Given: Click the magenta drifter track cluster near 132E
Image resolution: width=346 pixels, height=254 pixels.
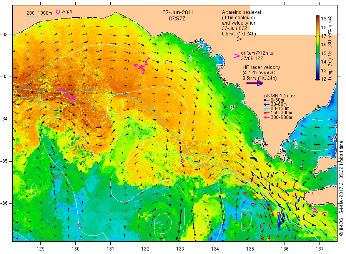Looking at the screenshot, I should pos(142,65).
